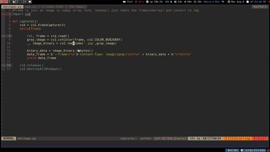The image size is (270, 152).
Task: Click 'binary_data' at the start of line 12
Action: (x=37, y=51)
